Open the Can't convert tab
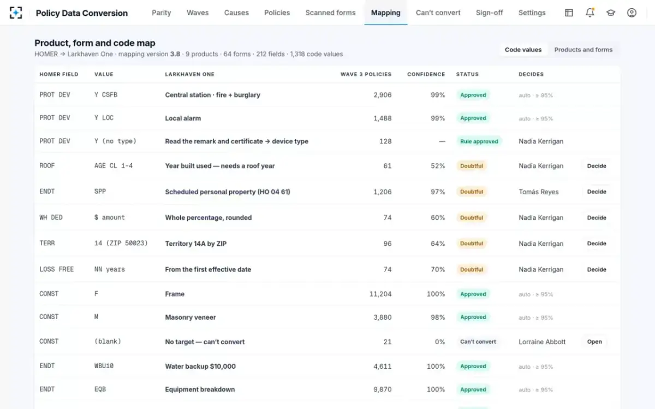 (438, 13)
